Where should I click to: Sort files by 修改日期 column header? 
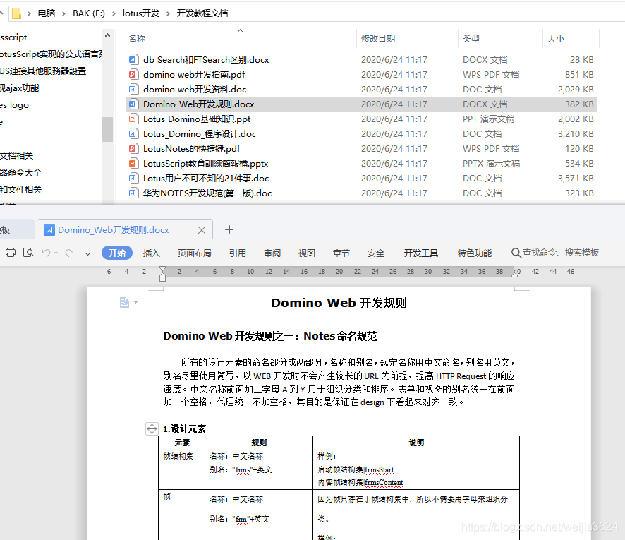[x=378, y=38]
